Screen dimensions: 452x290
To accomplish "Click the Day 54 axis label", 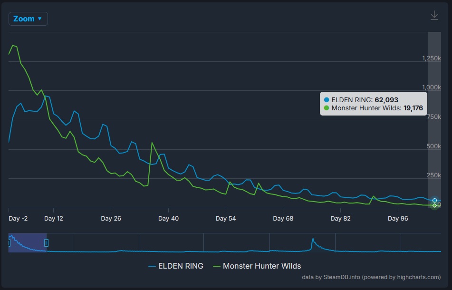I will point(226,219).
